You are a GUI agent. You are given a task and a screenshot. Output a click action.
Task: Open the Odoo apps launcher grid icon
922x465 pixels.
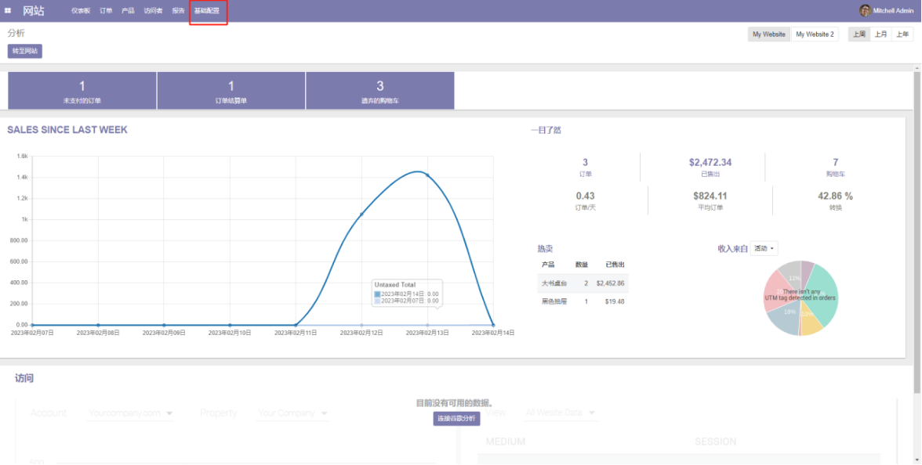click(x=8, y=10)
